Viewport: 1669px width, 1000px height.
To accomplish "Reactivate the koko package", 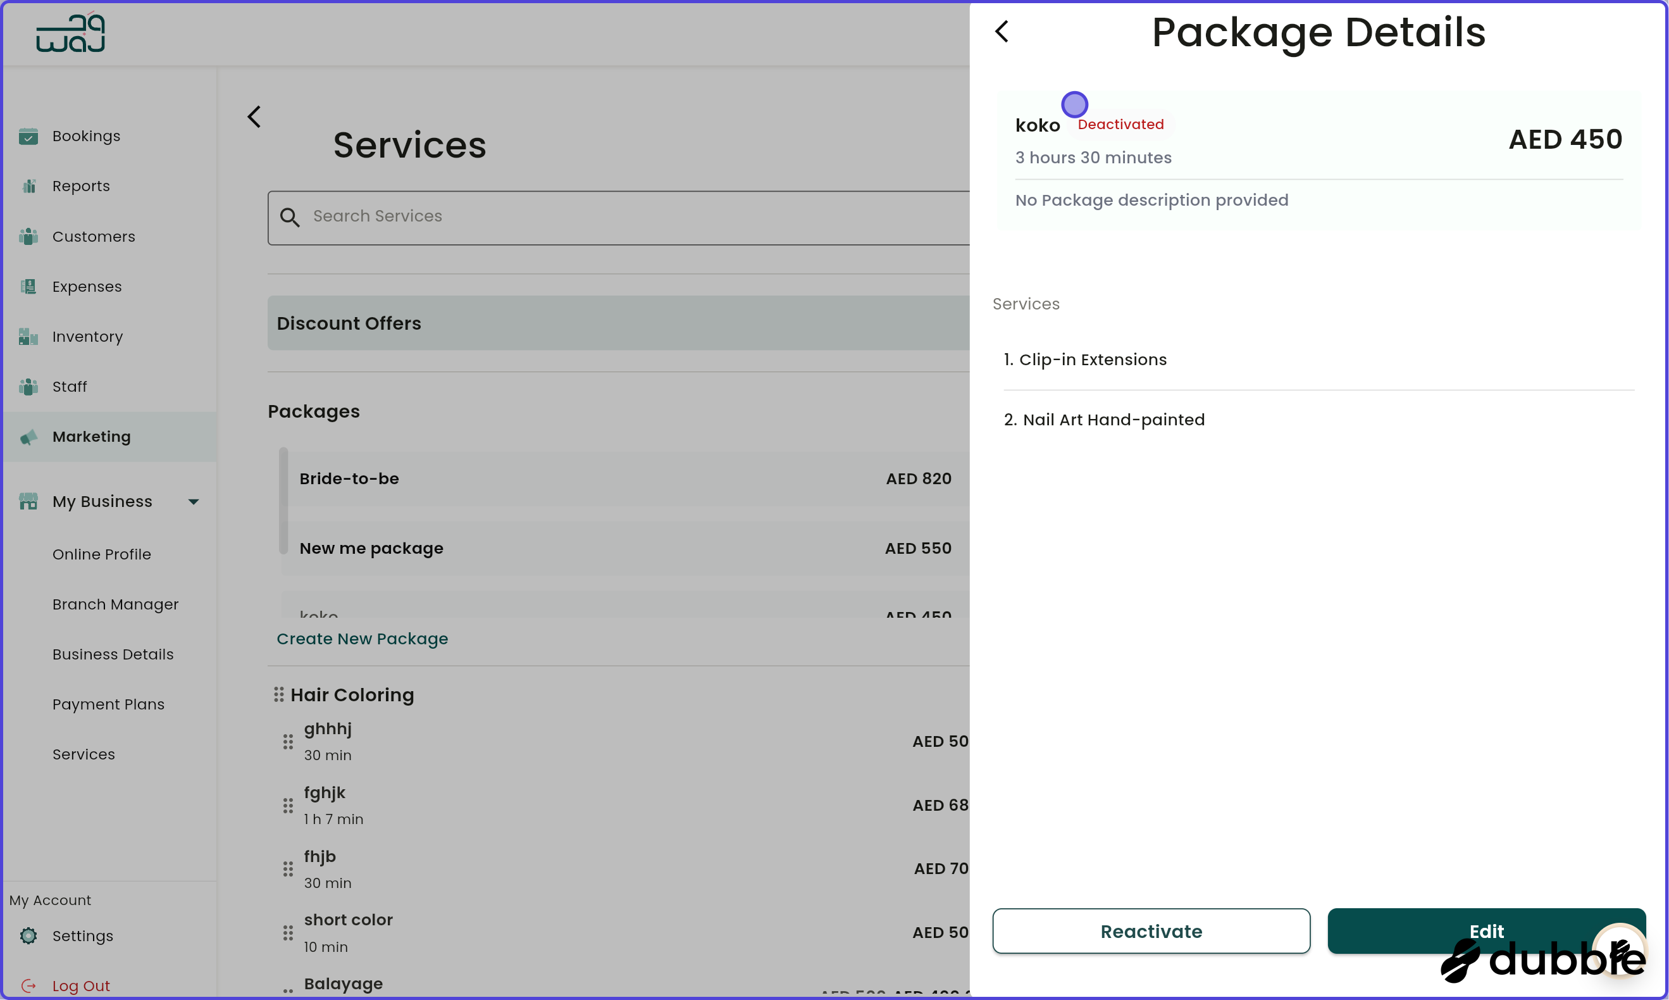I will coord(1151,930).
